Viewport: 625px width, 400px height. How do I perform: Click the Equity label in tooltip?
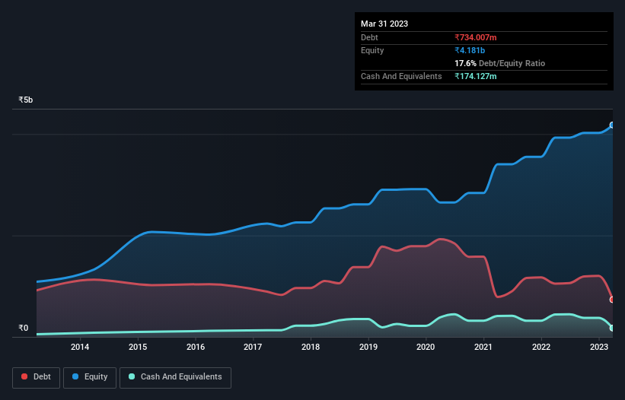(372, 50)
